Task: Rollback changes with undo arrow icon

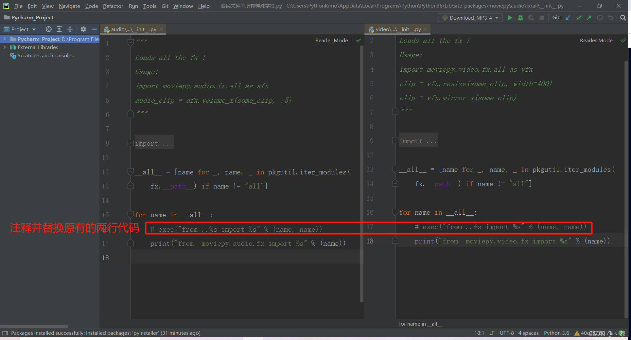Action: (x=610, y=18)
